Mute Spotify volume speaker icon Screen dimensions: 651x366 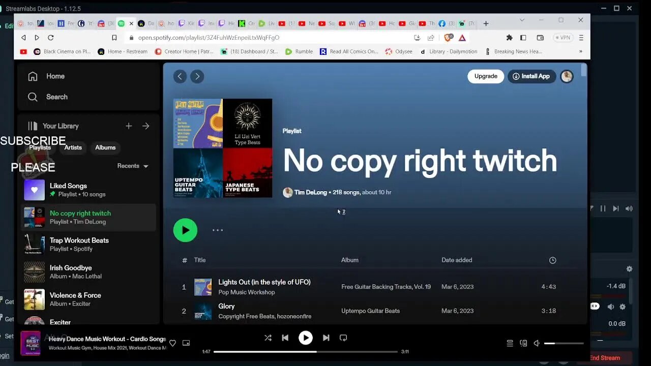tap(537, 343)
